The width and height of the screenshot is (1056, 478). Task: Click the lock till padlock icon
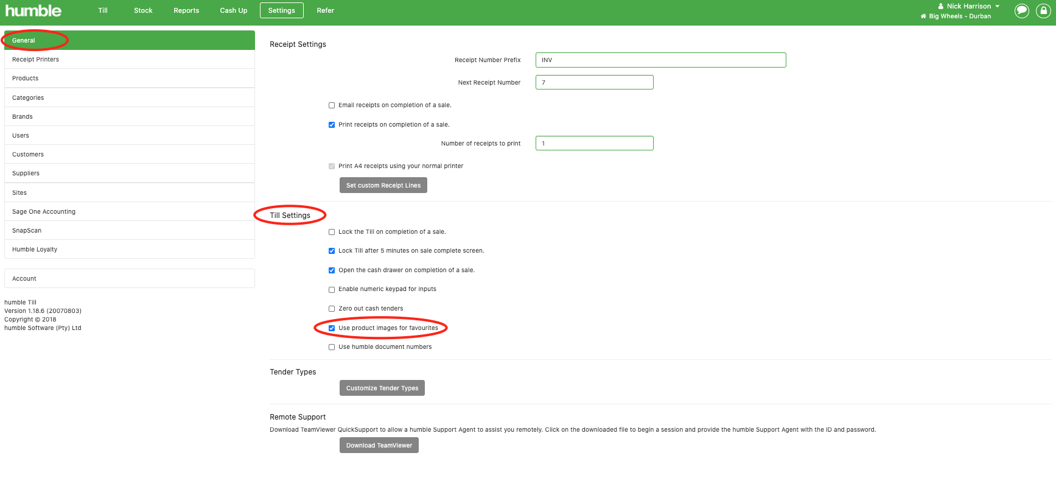click(1043, 11)
